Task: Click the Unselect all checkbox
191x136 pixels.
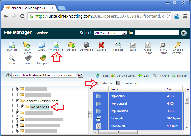Action: [118, 83]
